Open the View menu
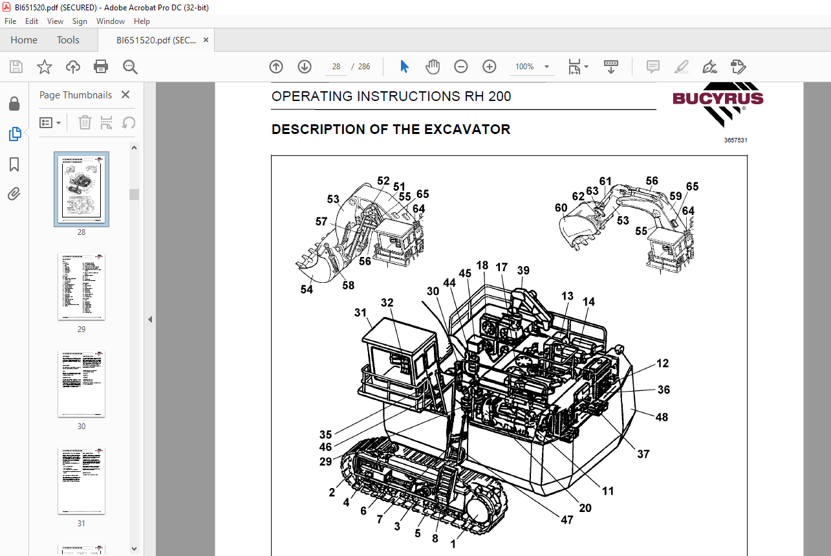The image size is (831, 556). 55,21
